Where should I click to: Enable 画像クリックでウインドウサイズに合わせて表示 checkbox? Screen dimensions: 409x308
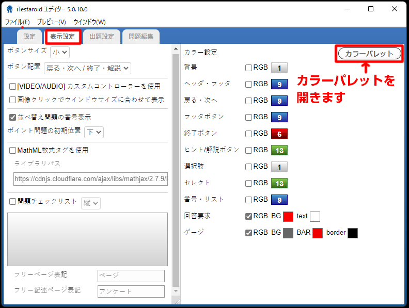click(12, 100)
